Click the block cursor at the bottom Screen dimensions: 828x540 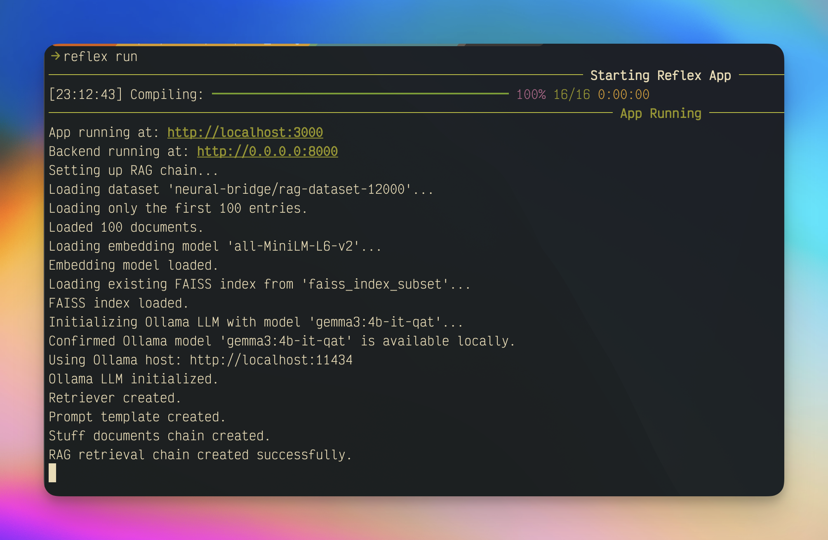[52, 473]
